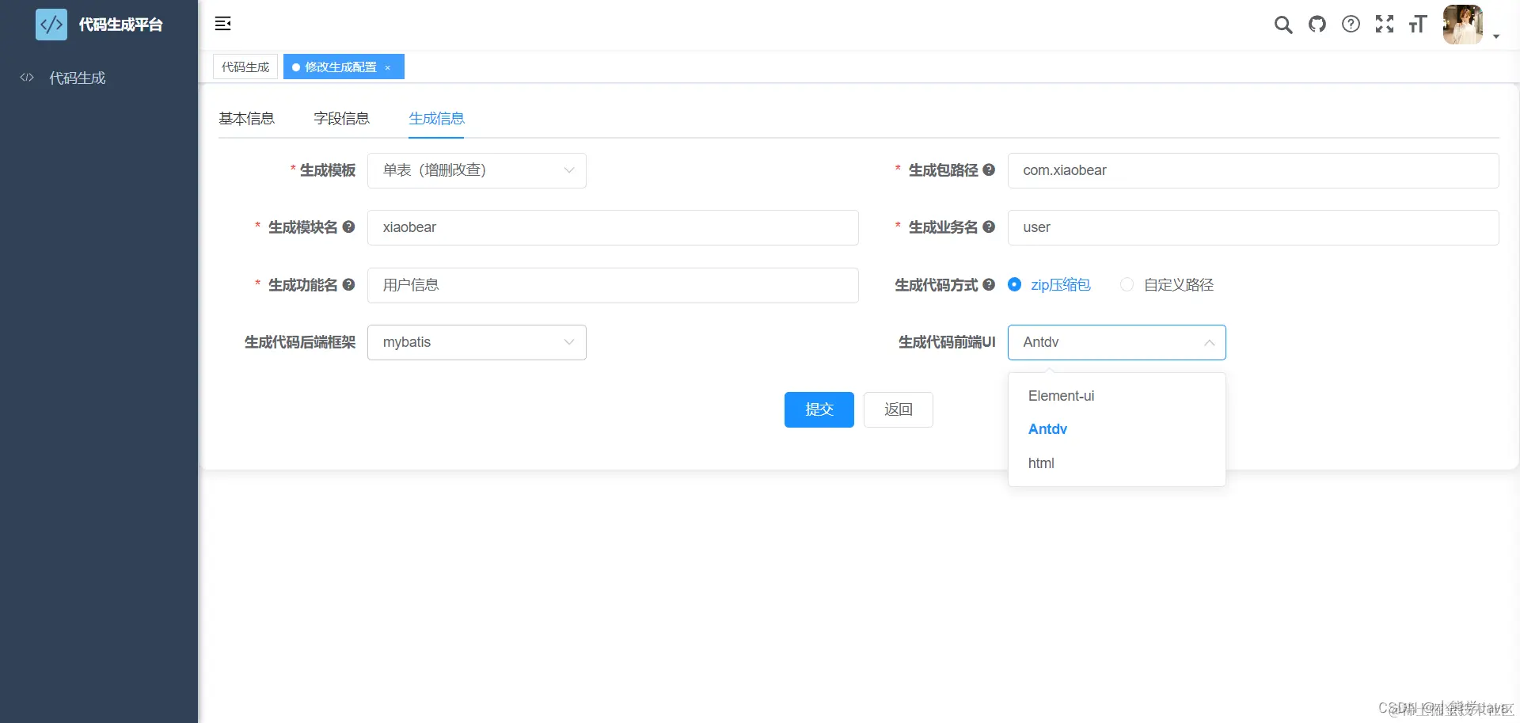Viewport: 1520px width, 723px height.
Task: Collapse the 生成代码前端UI Antdv dropdown
Action: pyautogui.click(x=1116, y=342)
